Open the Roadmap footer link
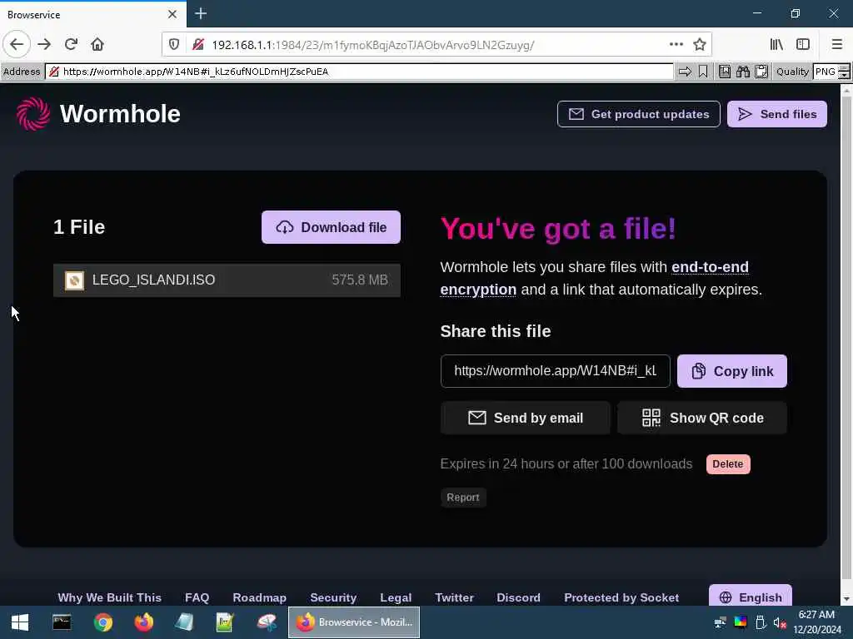The image size is (853, 639). 260,597
